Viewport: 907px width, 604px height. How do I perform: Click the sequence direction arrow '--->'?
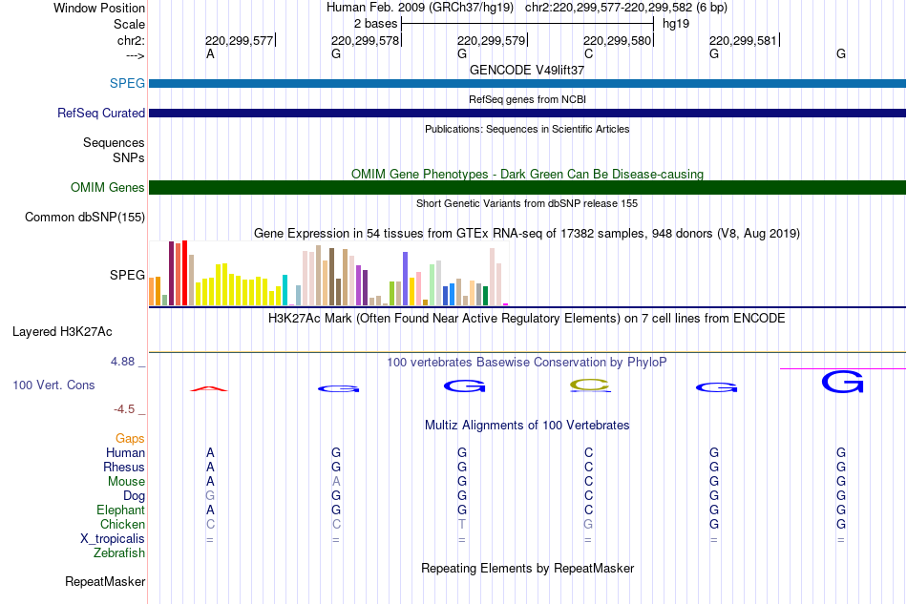pyautogui.click(x=136, y=56)
